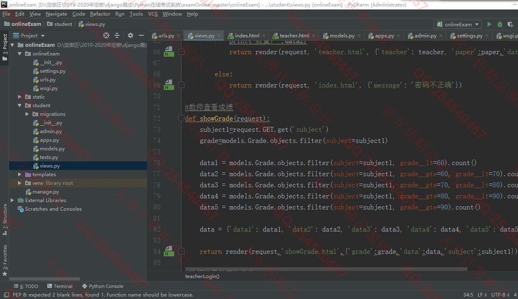This screenshot has height=299, width=518.
Task: Collapse all in the Project panel
Action: 117,35
